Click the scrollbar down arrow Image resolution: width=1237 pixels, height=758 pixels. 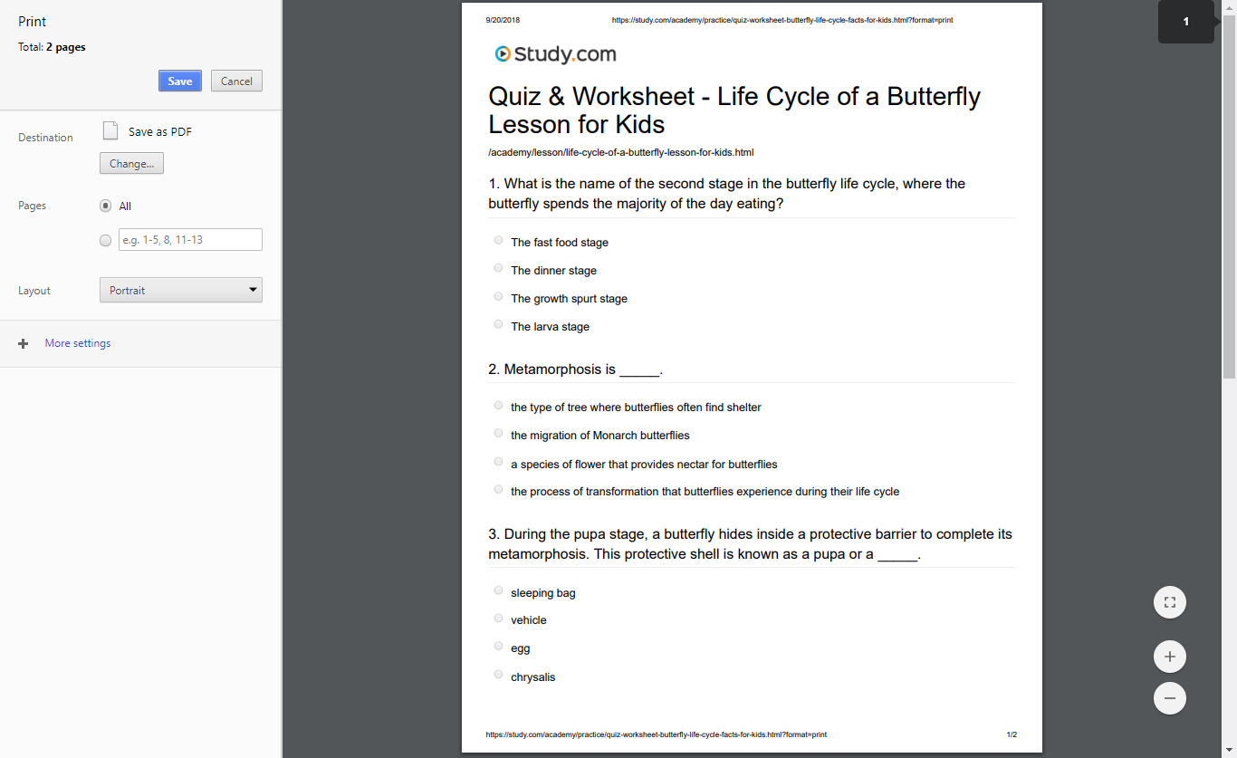pyautogui.click(x=1230, y=751)
